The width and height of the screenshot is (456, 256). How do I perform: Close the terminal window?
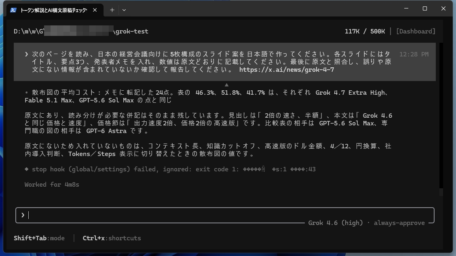point(443,9)
